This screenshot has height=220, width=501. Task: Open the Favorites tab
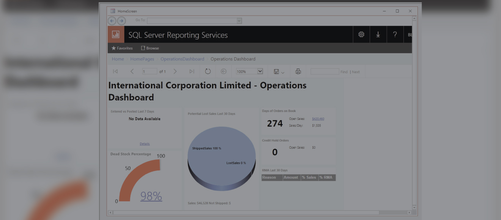coord(122,48)
